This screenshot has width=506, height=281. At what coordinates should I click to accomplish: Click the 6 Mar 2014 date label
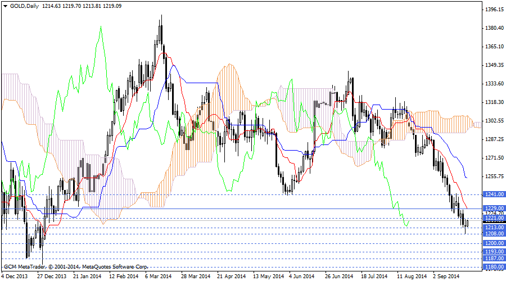point(159,277)
